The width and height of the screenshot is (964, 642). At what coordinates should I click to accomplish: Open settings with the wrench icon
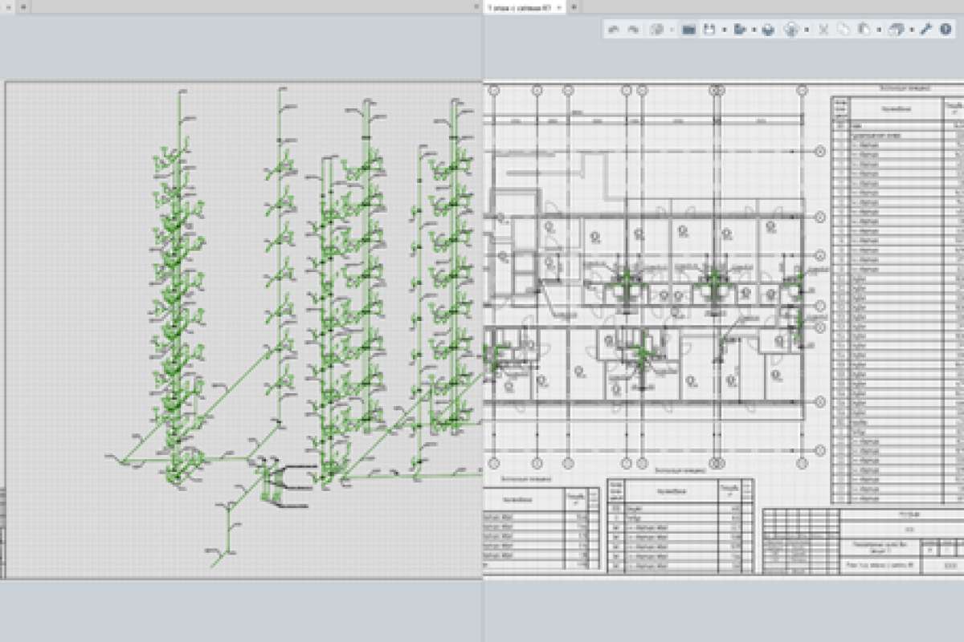925,30
